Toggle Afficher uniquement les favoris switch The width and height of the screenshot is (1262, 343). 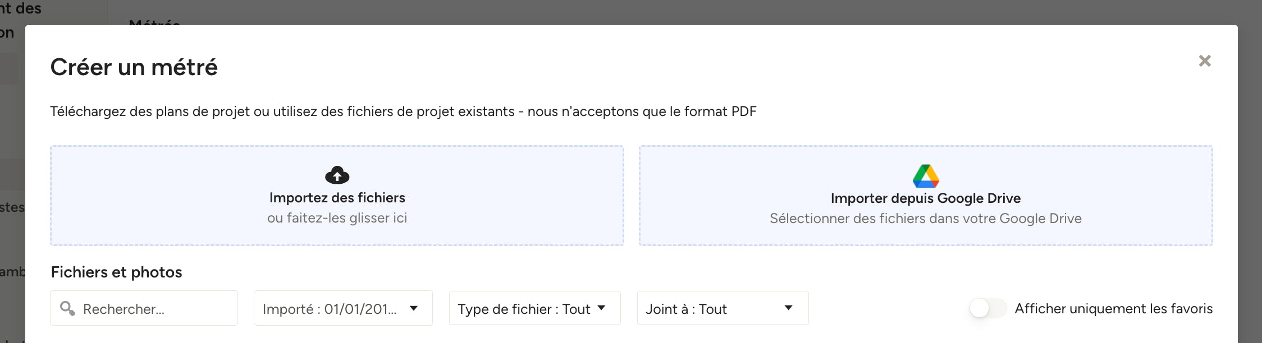click(988, 308)
